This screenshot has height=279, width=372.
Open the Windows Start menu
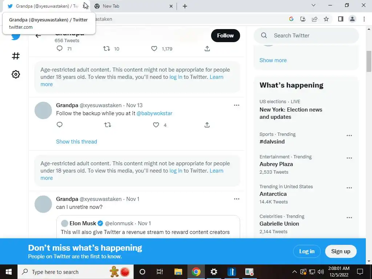(x=9, y=272)
